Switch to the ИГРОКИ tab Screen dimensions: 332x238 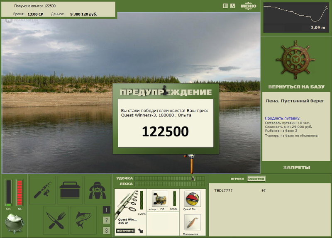pyautogui.click(x=237, y=179)
